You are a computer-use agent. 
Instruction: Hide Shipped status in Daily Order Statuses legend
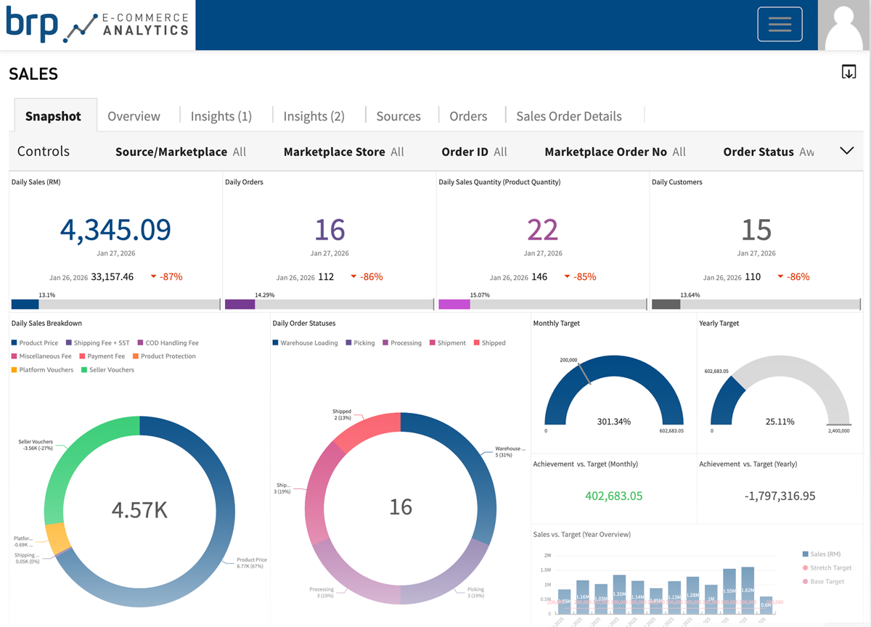pos(488,343)
